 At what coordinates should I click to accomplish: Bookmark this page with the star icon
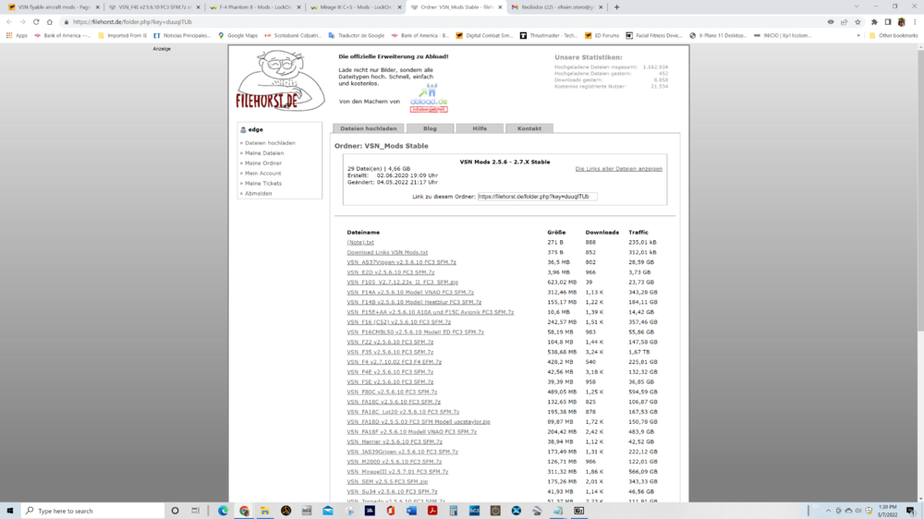858,22
